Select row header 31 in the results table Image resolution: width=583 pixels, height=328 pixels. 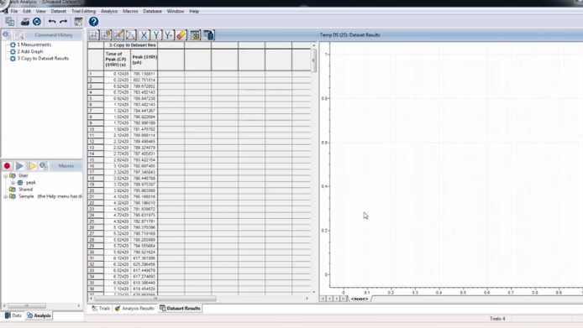point(96,258)
